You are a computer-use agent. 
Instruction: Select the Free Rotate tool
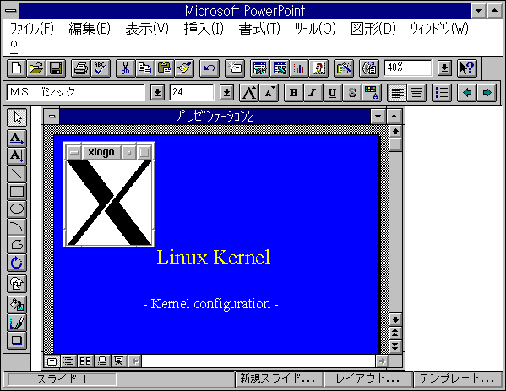(x=17, y=263)
